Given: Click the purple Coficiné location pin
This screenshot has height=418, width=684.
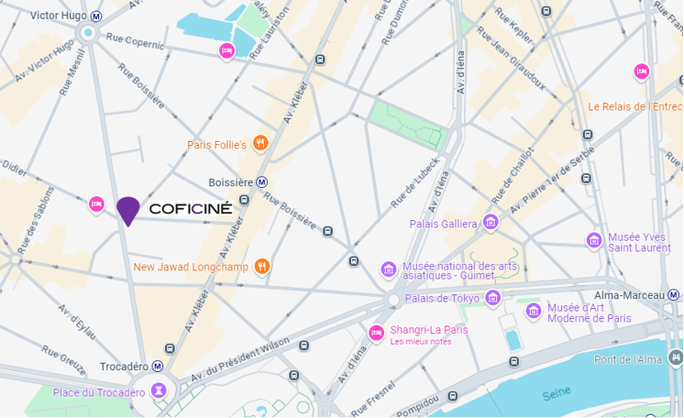Looking at the screenshot, I should click(129, 211).
